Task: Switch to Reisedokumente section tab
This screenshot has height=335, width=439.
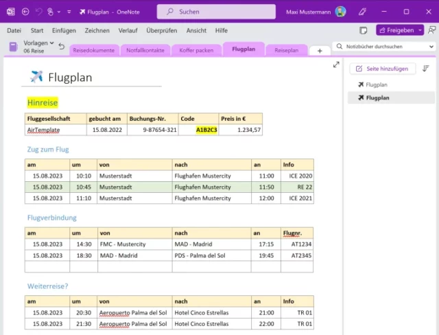Action: click(x=93, y=50)
